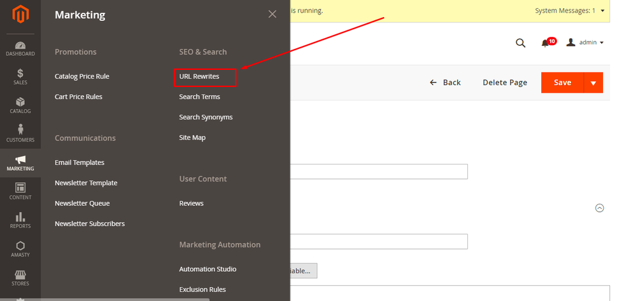Image resolution: width=624 pixels, height=301 pixels.
Task: Close the Marketing menu panel
Action: point(273,14)
